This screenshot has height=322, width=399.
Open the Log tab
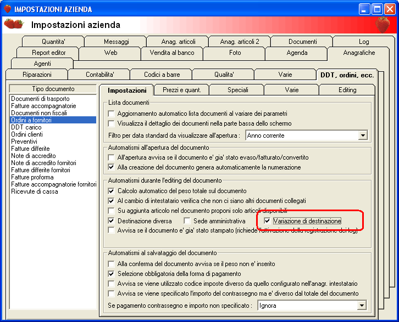364,42
